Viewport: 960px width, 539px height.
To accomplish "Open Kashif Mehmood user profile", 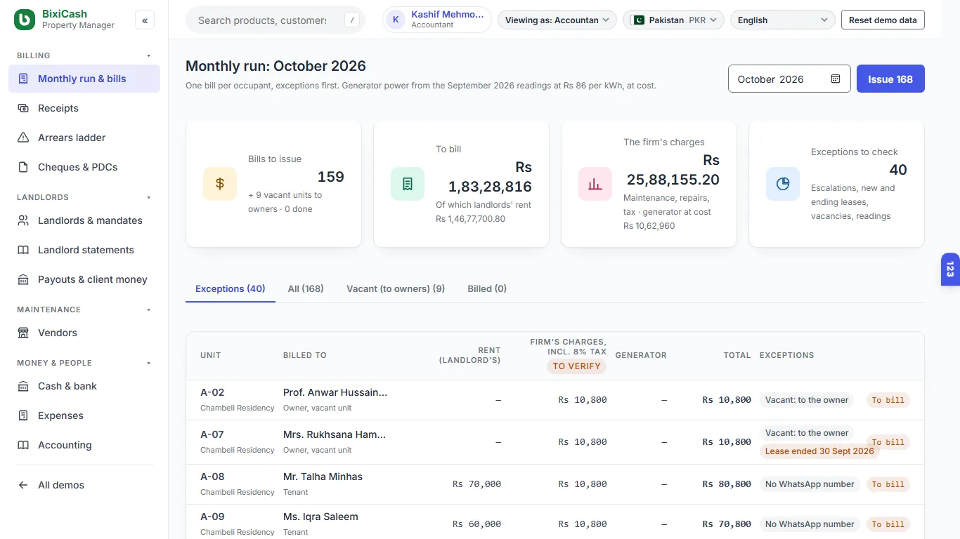I will [437, 20].
